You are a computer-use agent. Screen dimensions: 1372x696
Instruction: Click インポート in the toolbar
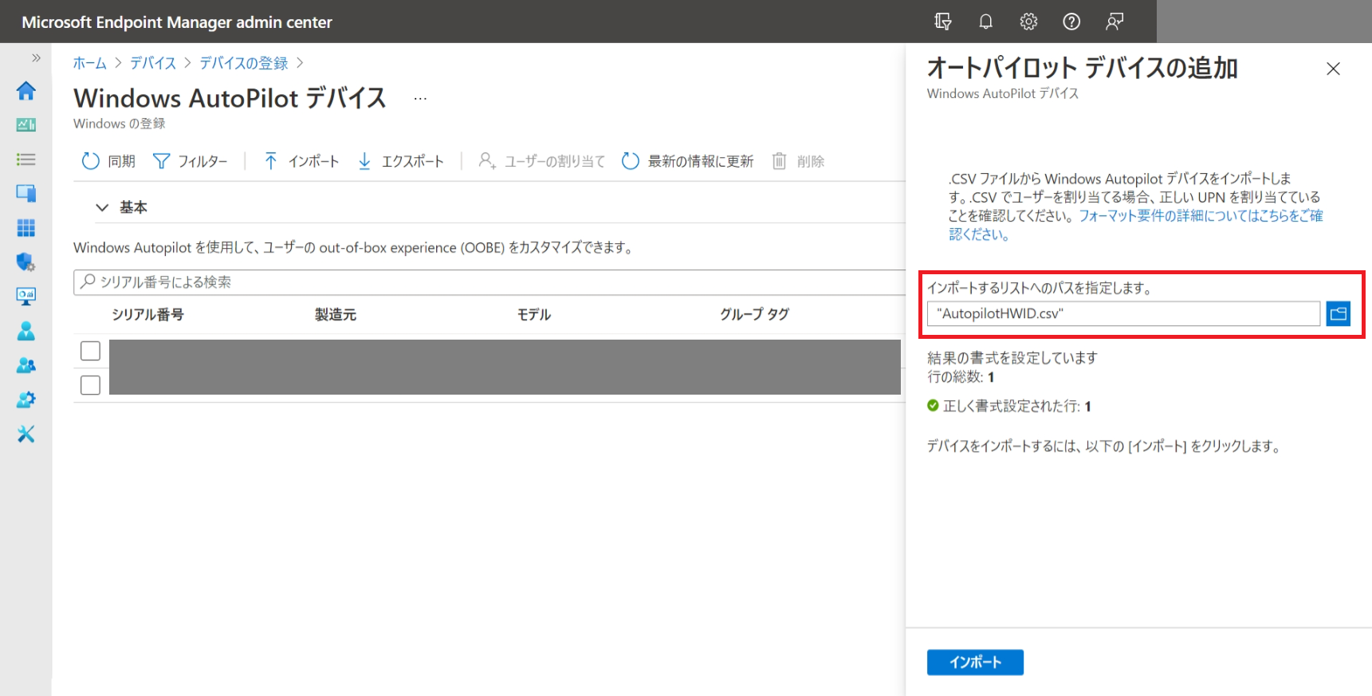(x=301, y=161)
